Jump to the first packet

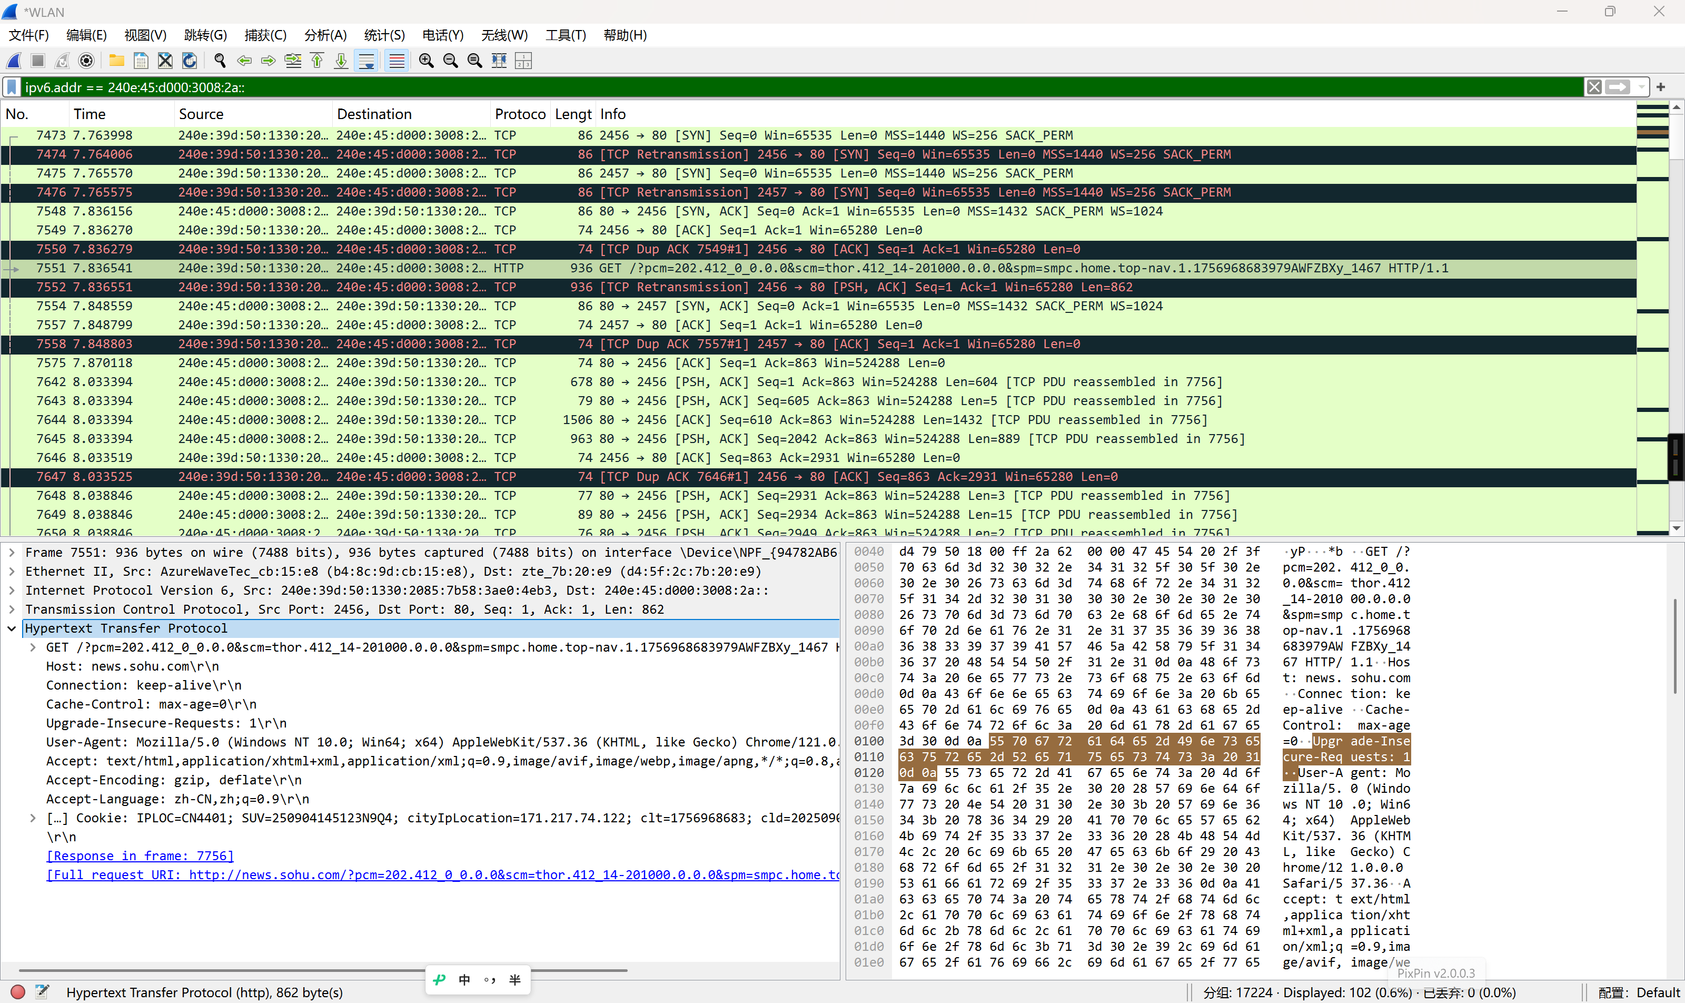point(318,61)
